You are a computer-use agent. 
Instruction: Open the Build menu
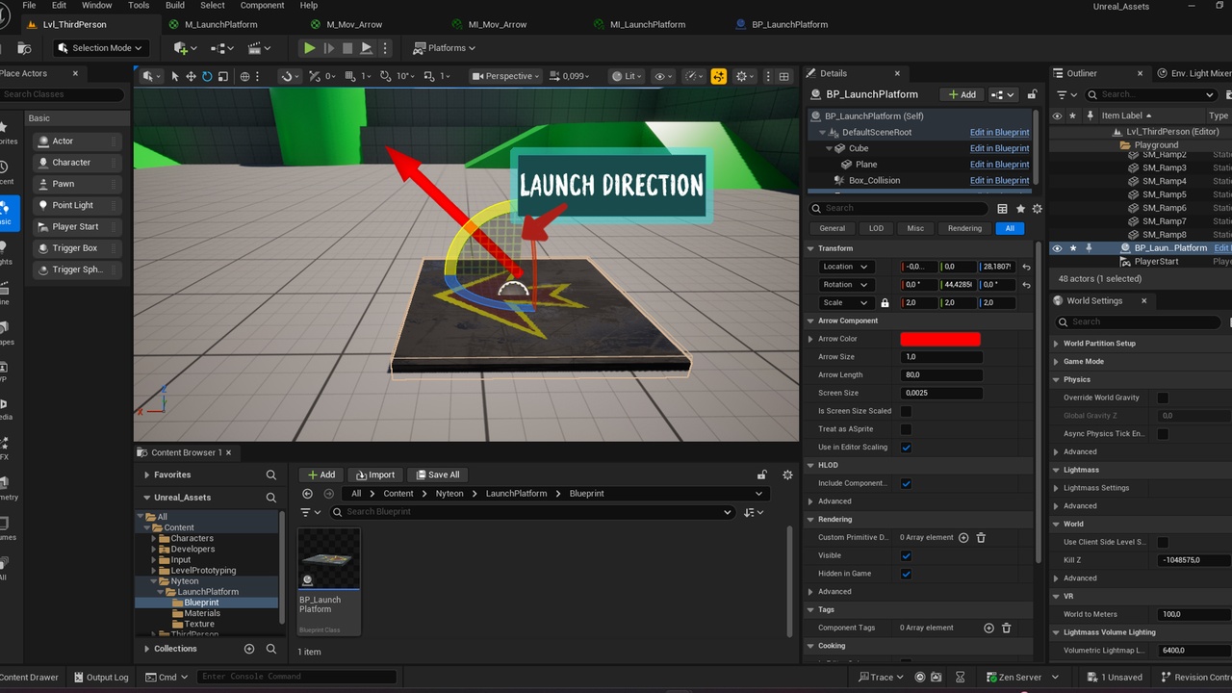point(174,5)
